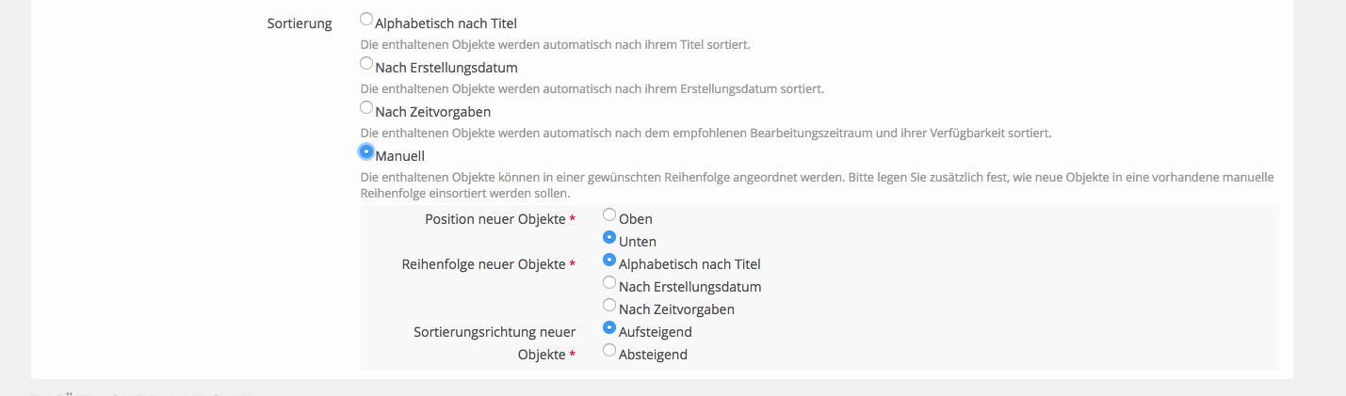Pick top-level "Nach Zeitvorgaben" Sortierung option
The image size is (1346, 396).
(x=366, y=108)
